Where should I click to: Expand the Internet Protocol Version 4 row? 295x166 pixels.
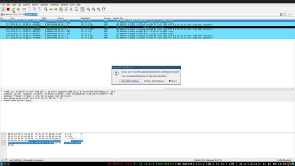point(2,96)
